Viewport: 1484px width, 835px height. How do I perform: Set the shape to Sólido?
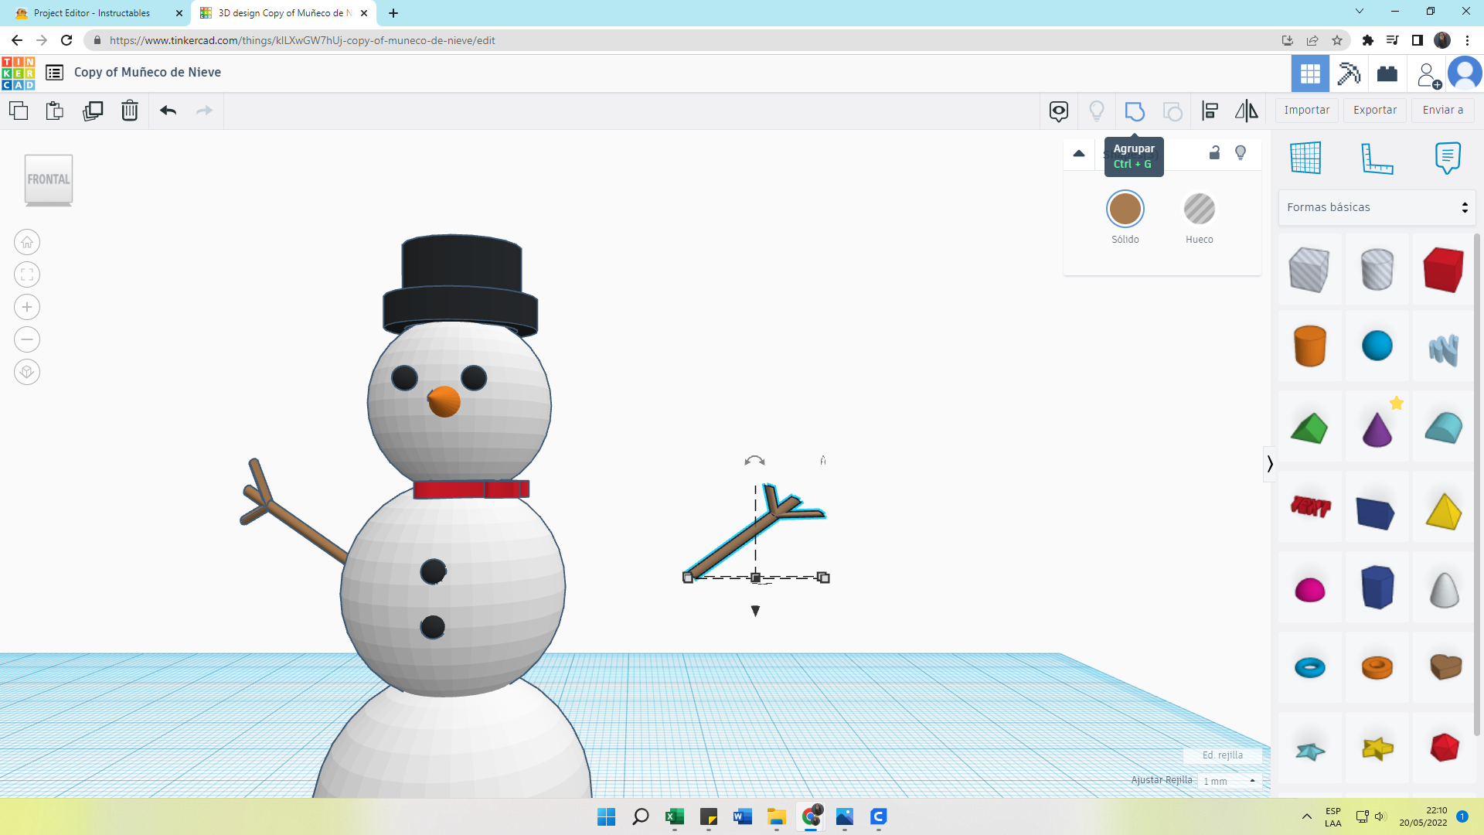click(x=1125, y=209)
